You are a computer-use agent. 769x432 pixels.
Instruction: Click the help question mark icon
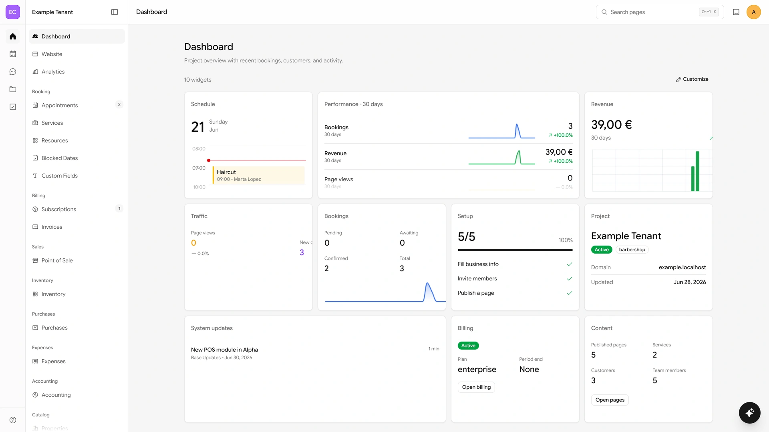tap(13, 420)
